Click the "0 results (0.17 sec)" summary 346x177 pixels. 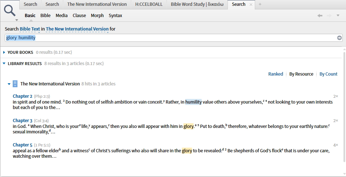tap(54, 52)
